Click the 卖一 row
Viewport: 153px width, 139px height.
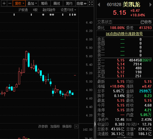125,55
